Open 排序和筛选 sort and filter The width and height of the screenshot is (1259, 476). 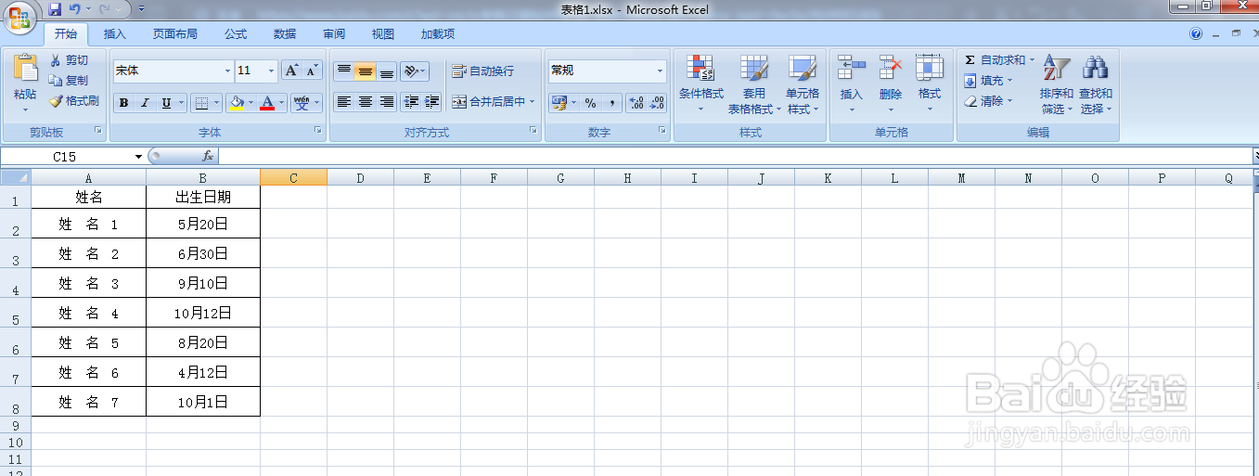coord(1057,84)
